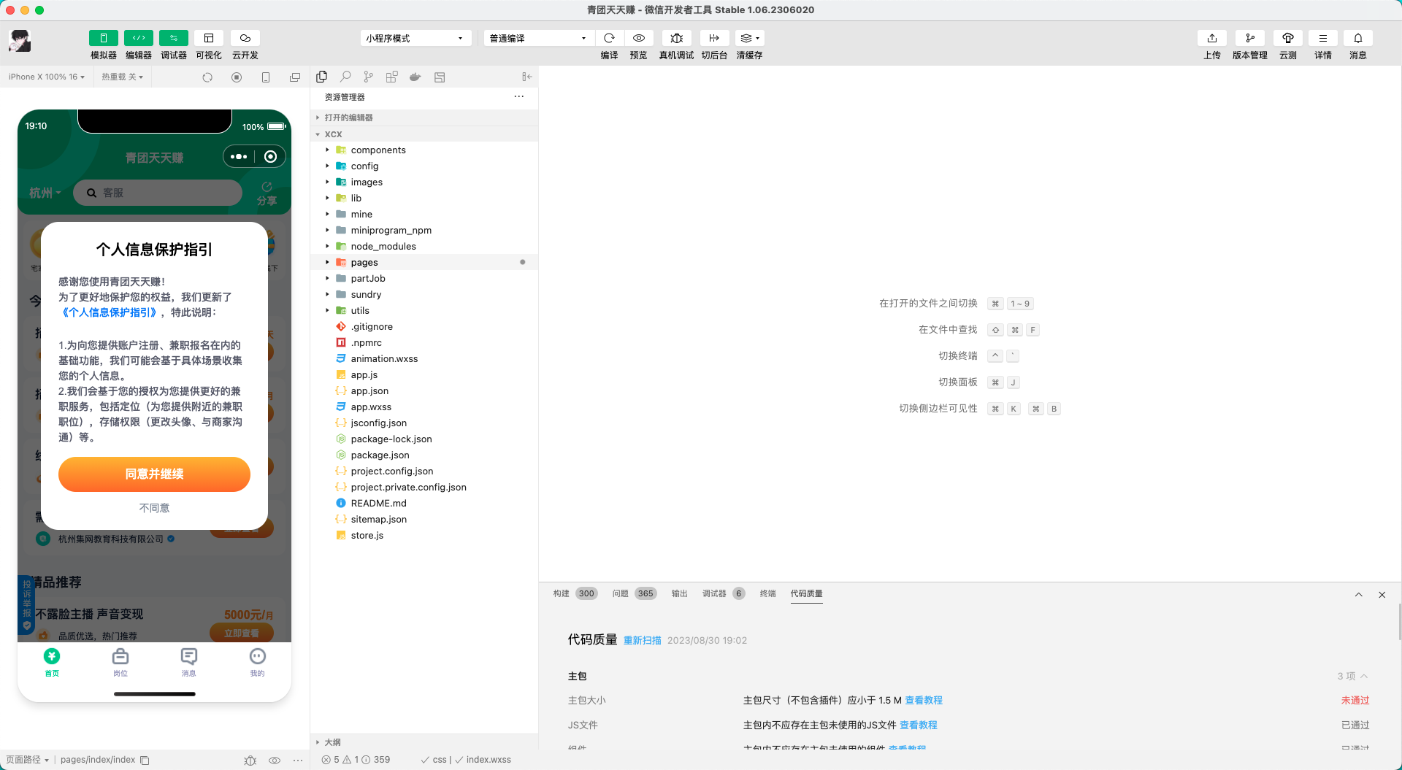Image resolution: width=1402 pixels, height=770 pixels.
Task: Click the mini program capsule close circle
Action: pyautogui.click(x=270, y=156)
